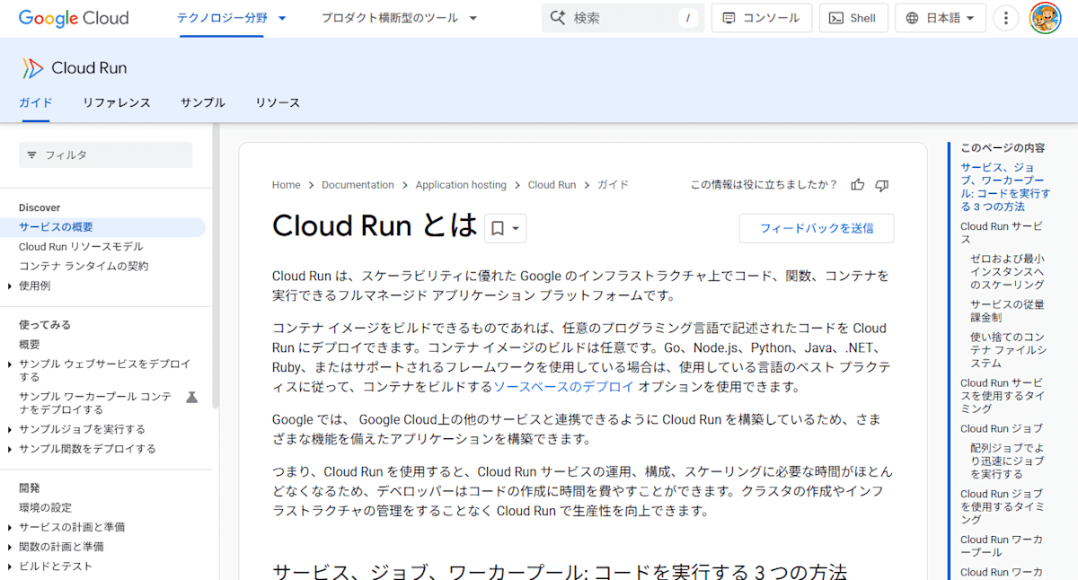Click the filter icon in the sidebar
This screenshot has height=580, width=1078.
pos(32,154)
